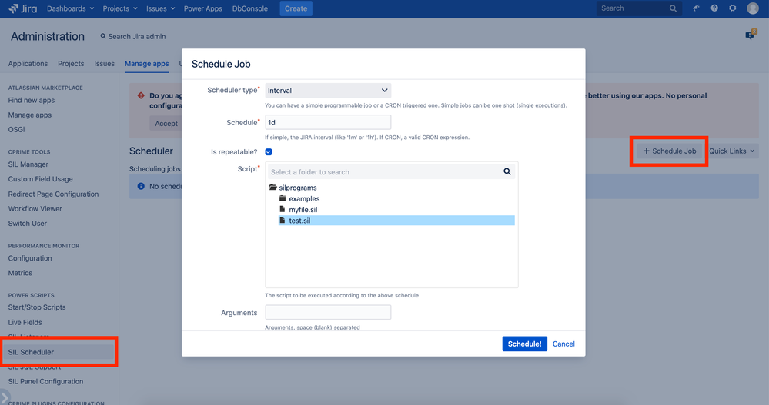
Task: Switch to the Issues admin tab
Action: [105, 63]
